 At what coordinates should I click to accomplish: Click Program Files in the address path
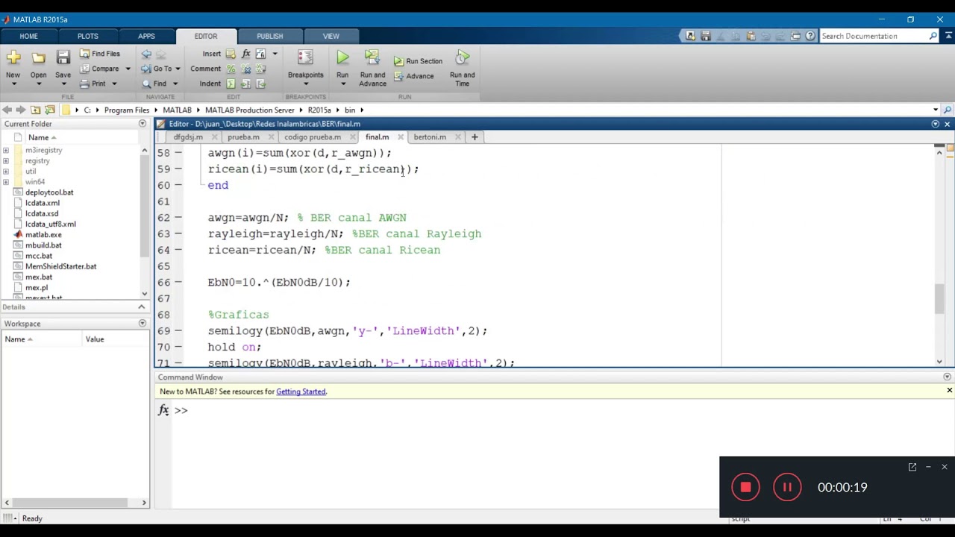[127, 110]
